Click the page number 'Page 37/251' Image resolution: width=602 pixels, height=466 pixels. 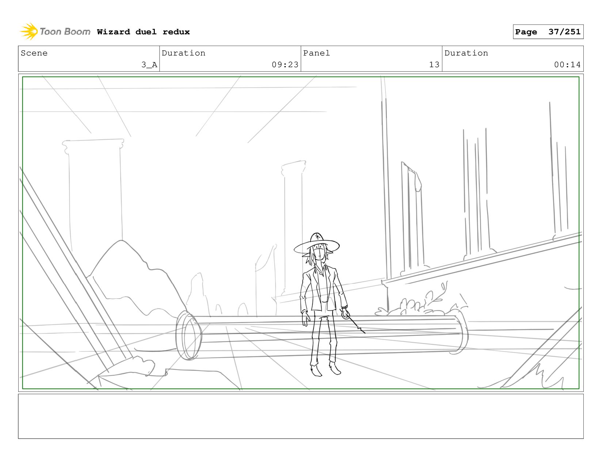pos(548,32)
